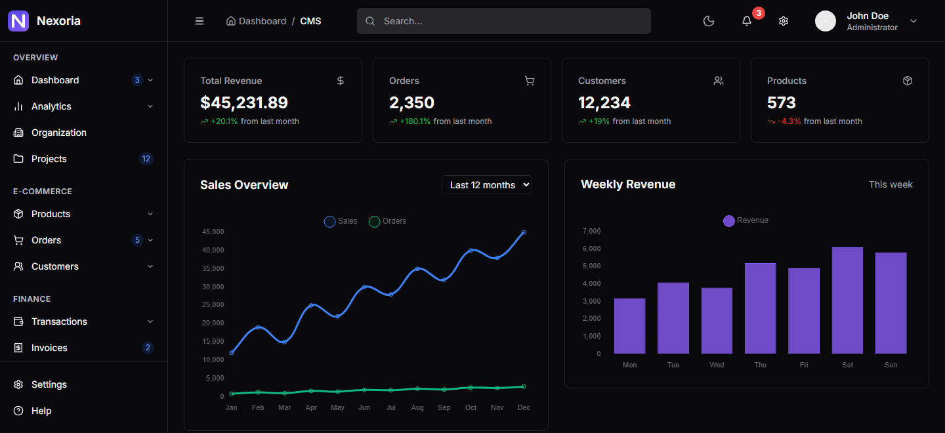Expand the Analytics menu chevron

(150, 106)
